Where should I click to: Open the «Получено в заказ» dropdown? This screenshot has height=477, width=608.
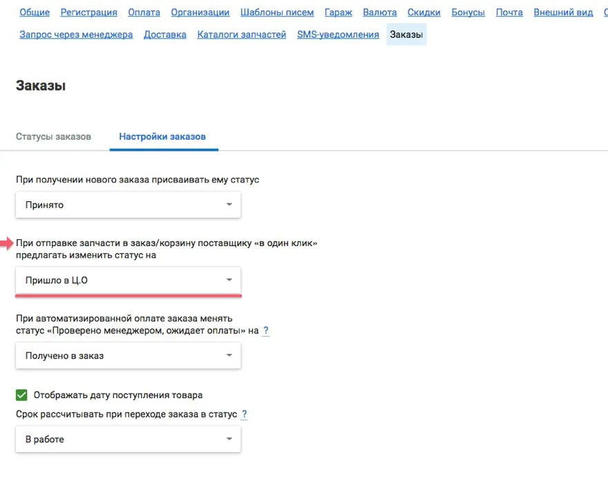click(x=128, y=355)
